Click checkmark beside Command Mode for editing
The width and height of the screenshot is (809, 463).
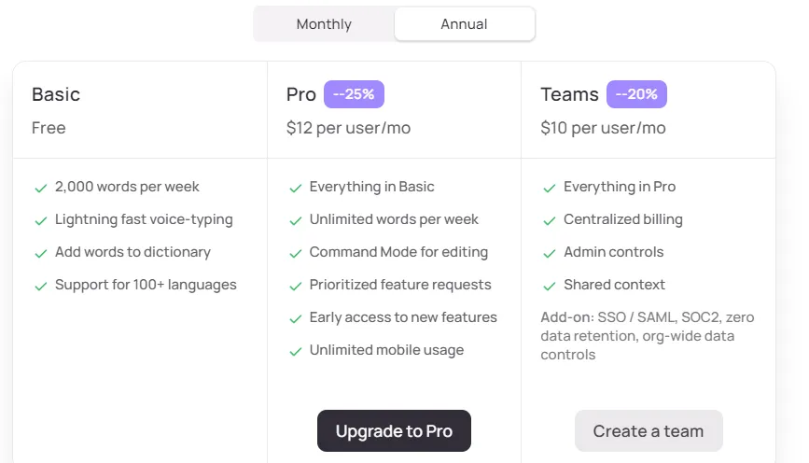(296, 254)
